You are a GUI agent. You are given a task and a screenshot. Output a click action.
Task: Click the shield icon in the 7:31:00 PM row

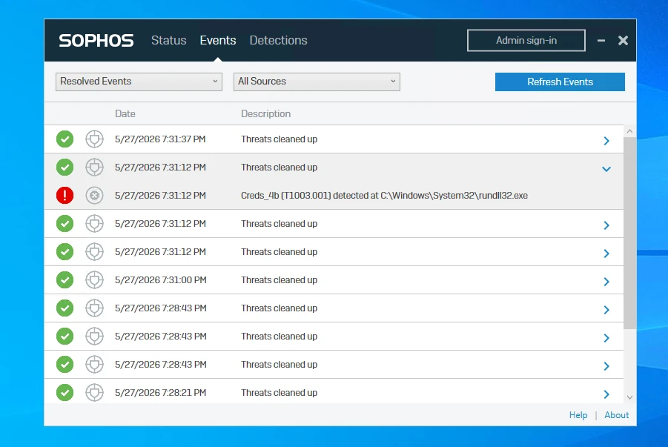pyautogui.click(x=94, y=280)
